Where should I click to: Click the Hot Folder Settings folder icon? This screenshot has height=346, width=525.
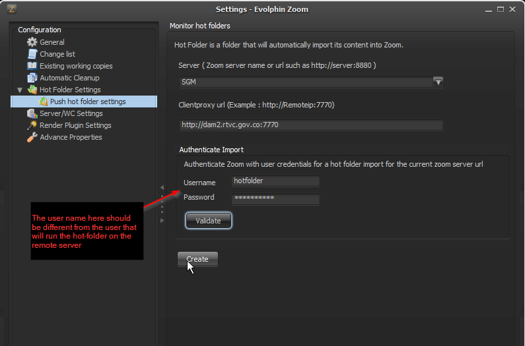[32, 90]
